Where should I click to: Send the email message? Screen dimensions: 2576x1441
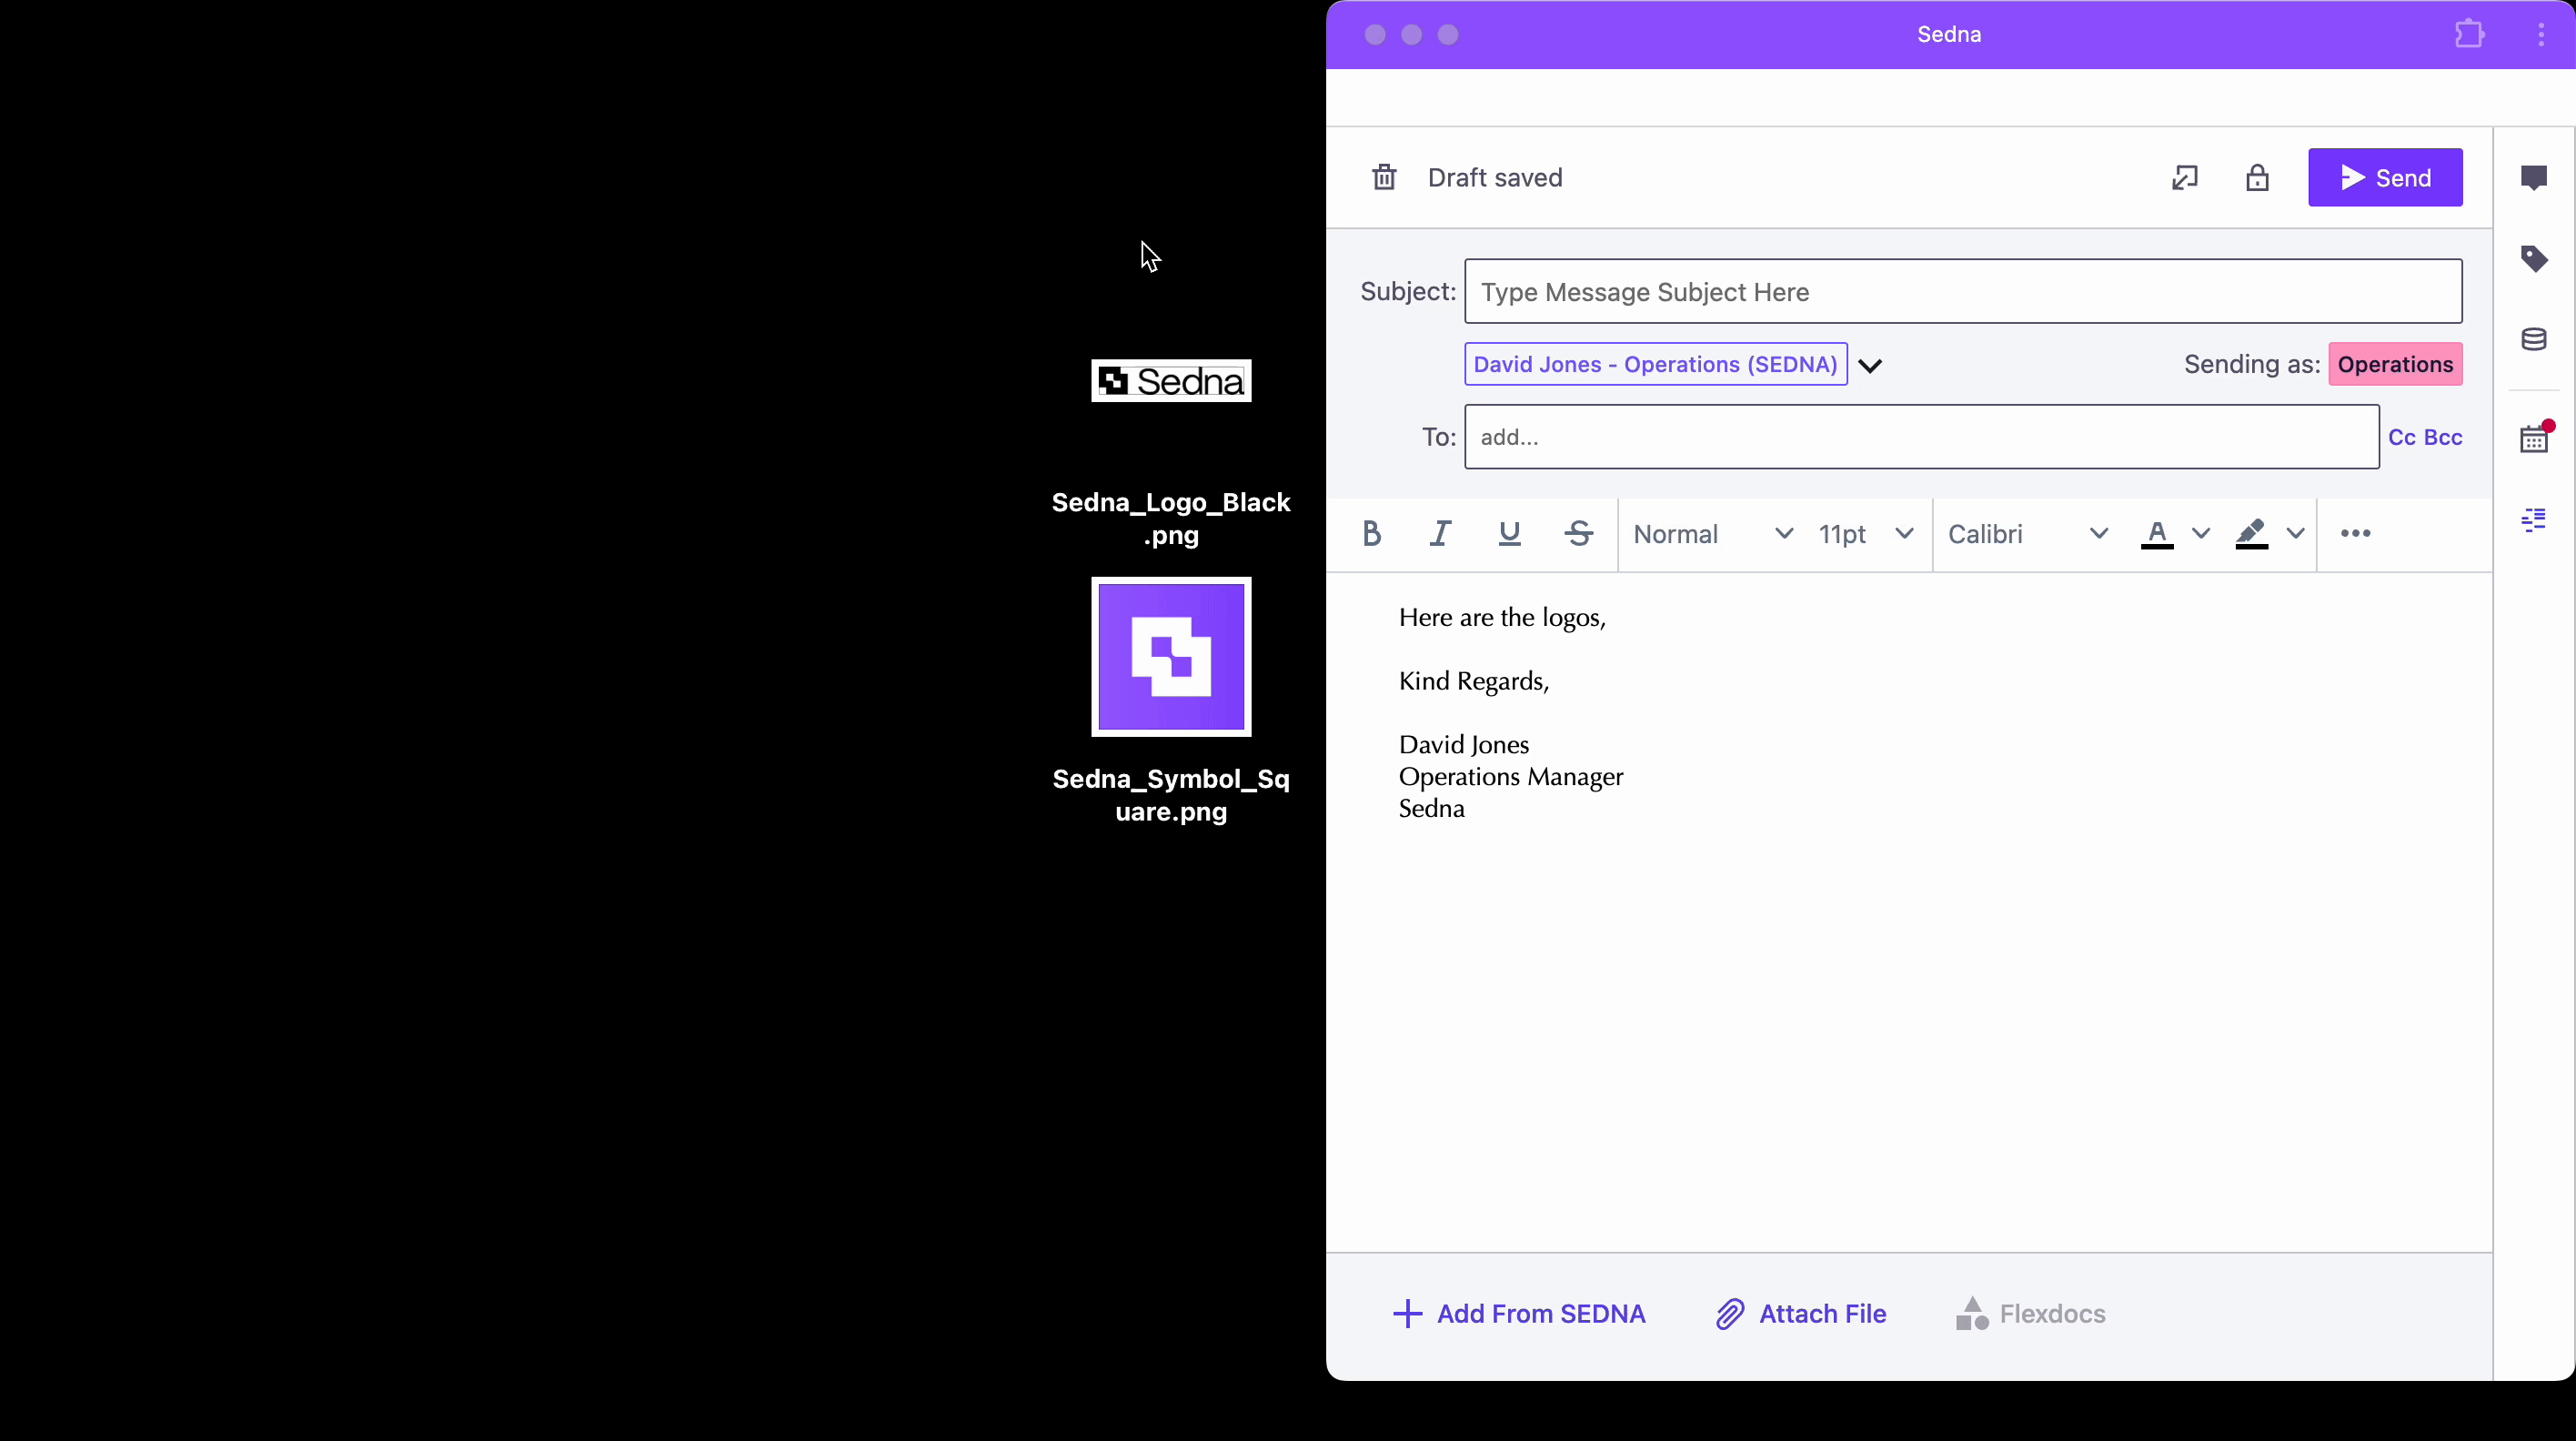click(2385, 178)
